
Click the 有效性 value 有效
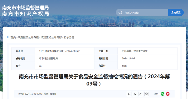tap(124, 66)
